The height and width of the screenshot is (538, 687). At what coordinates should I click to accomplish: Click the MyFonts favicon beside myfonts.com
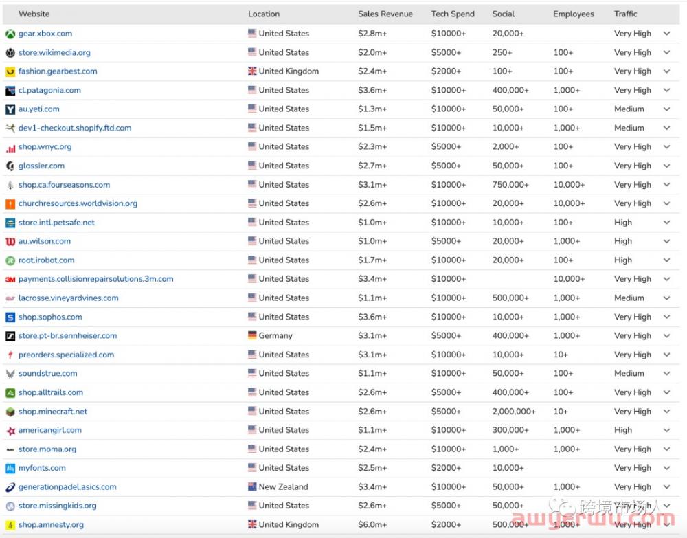tap(10, 469)
